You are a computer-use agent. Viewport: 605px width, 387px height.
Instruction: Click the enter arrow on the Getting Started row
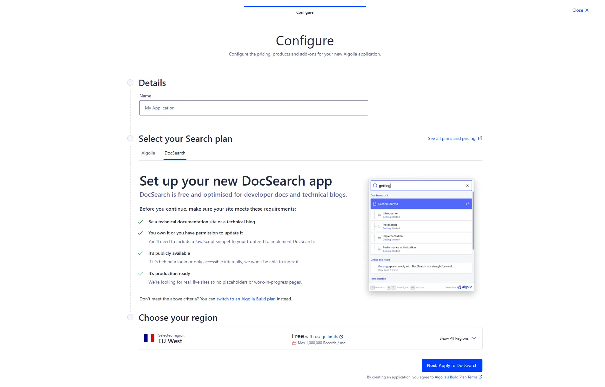[x=467, y=203]
